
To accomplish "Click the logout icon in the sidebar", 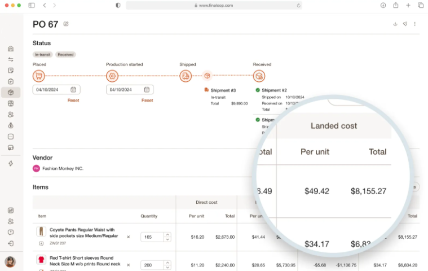I will [10, 243].
